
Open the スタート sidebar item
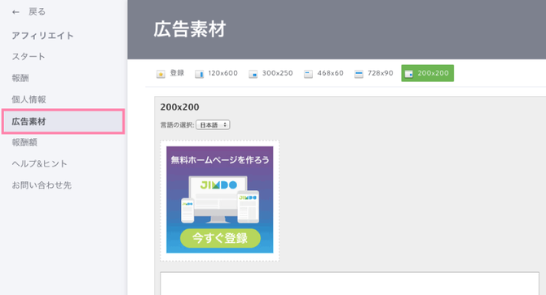(x=29, y=57)
